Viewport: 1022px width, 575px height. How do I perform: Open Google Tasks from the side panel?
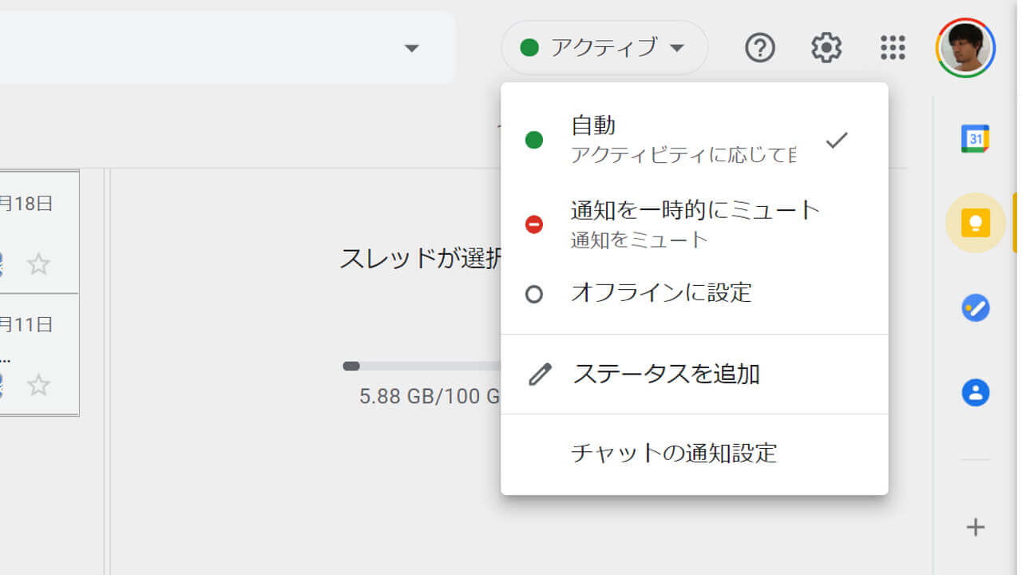coord(975,307)
